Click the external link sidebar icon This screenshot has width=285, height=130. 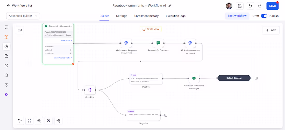click(6, 66)
